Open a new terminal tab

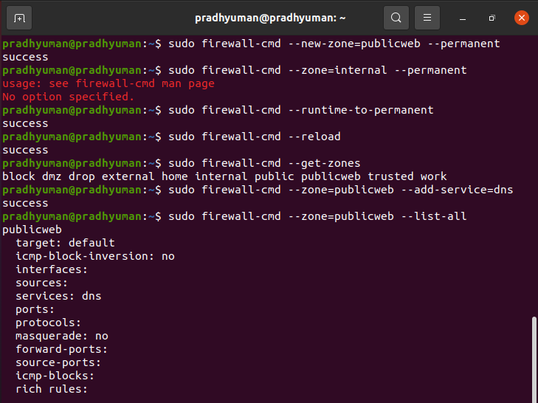point(19,18)
